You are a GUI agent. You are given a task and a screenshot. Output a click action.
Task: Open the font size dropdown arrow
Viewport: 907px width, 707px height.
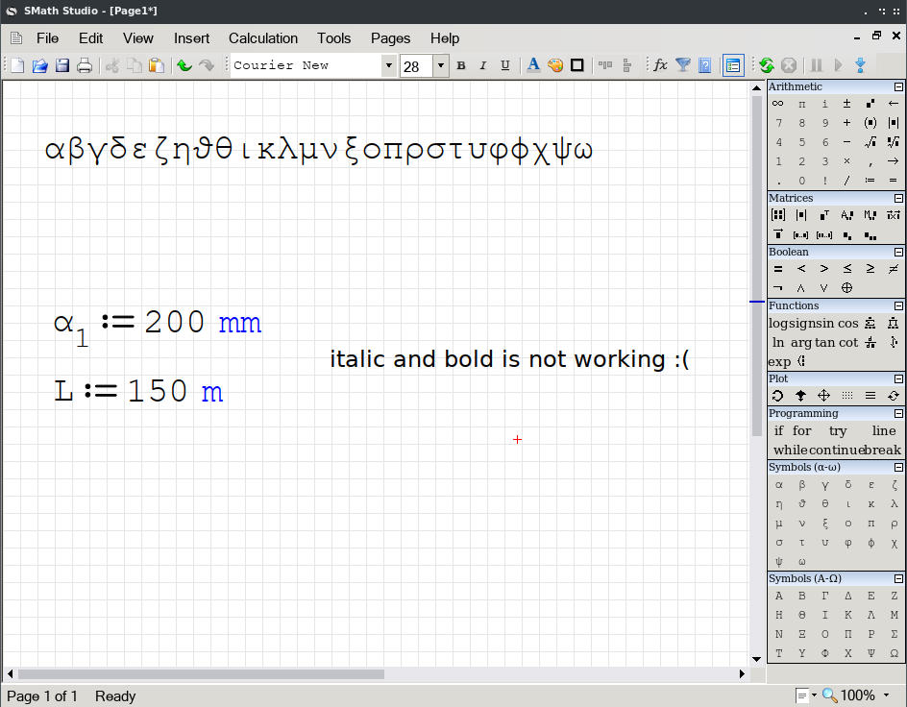pos(441,65)
